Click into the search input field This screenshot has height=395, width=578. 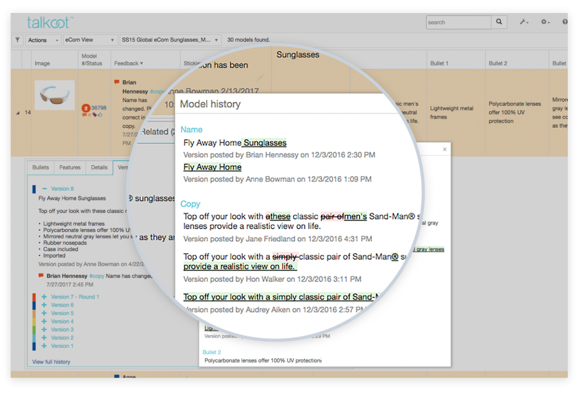pos(459,22)
